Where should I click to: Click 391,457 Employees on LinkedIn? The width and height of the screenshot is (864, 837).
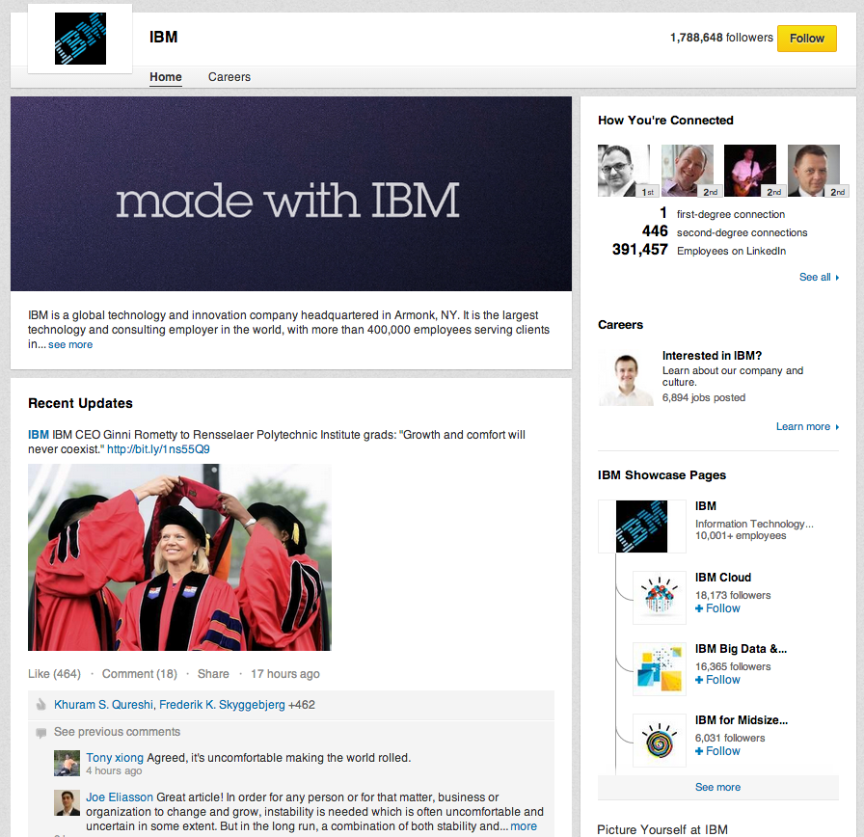tap(699, 250)
